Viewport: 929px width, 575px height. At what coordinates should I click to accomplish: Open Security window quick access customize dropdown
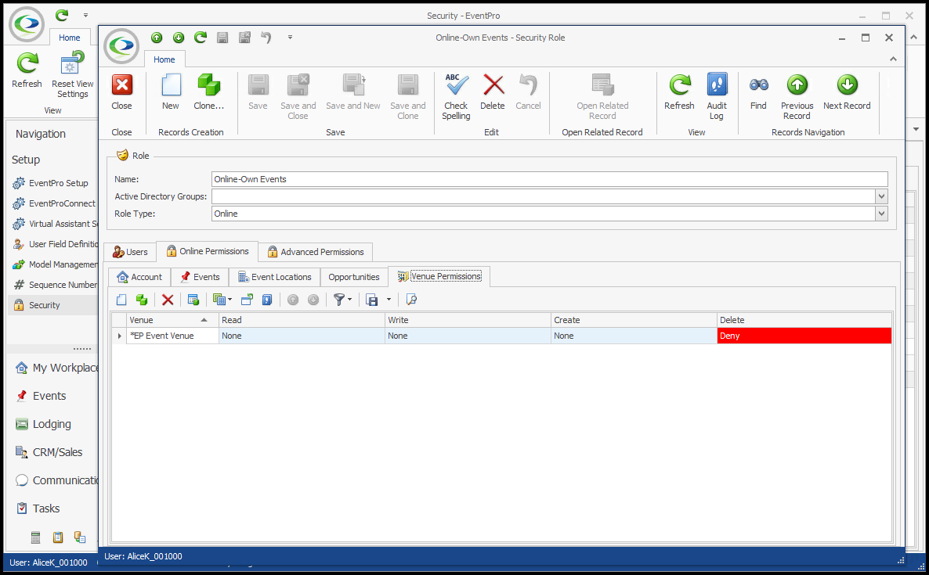(85, 15)
